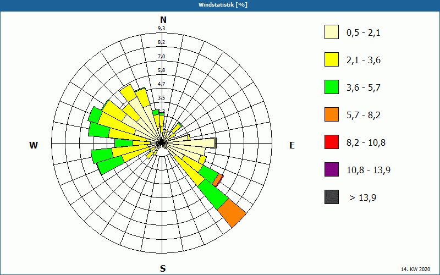440x275 pixels.
Task: Click the S compass label
Action: pos(163,268)
